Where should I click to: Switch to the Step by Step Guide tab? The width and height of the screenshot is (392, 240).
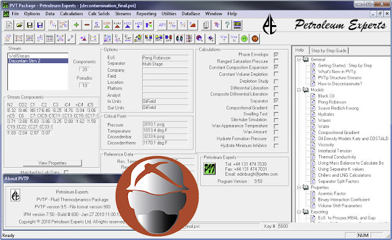coord(329,50)
